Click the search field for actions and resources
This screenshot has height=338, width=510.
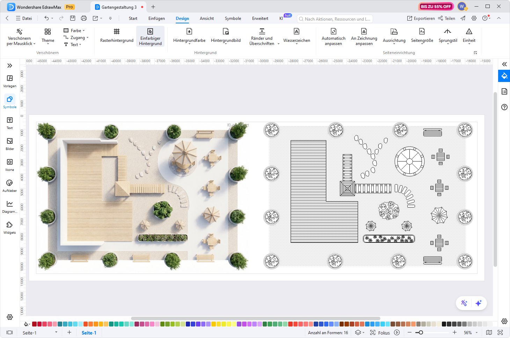click(335, 19)
